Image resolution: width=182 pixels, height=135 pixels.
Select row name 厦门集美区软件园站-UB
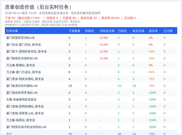pos(22,86)
